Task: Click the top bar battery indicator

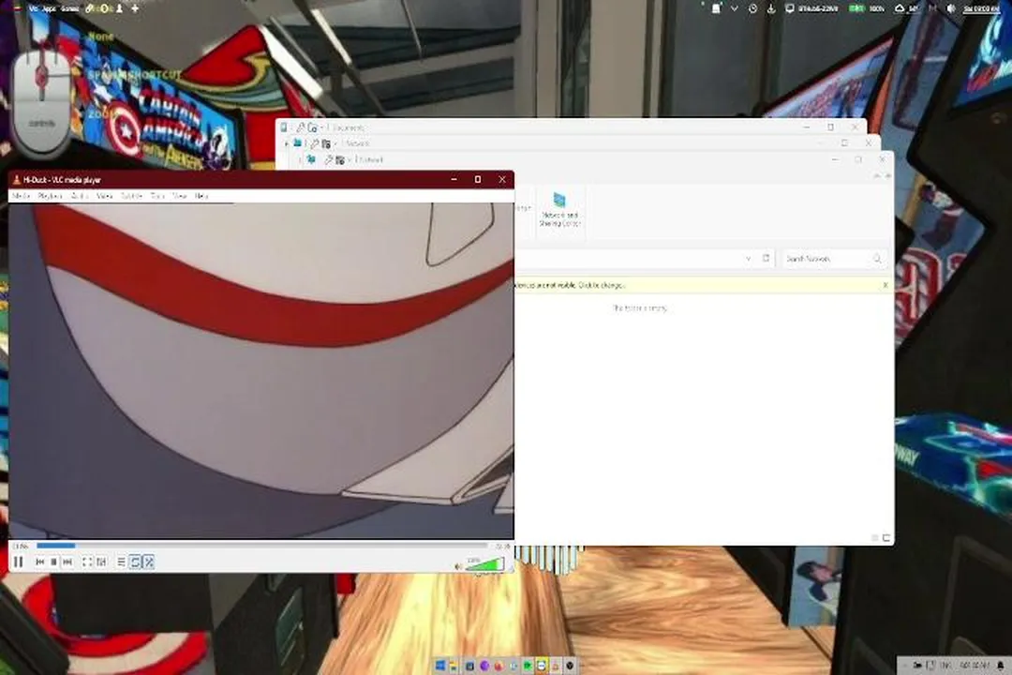Action: pos(857,8)
